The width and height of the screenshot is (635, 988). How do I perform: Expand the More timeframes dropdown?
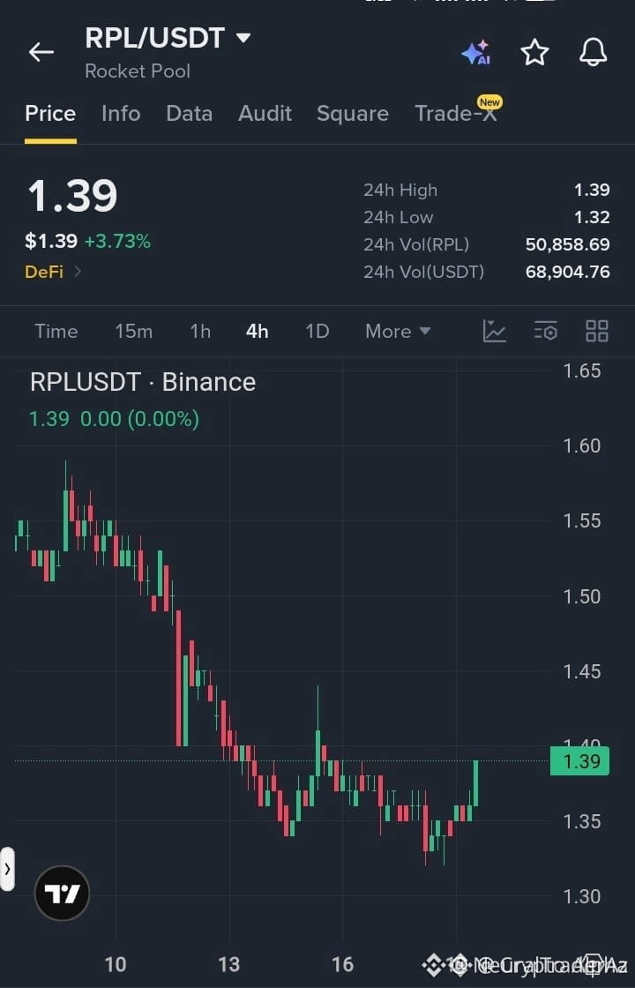[x=398, y=332]
